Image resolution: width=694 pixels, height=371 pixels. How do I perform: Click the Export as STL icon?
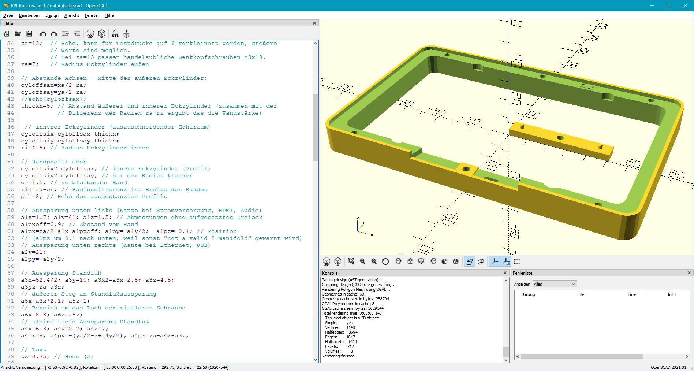click(115, 34)
